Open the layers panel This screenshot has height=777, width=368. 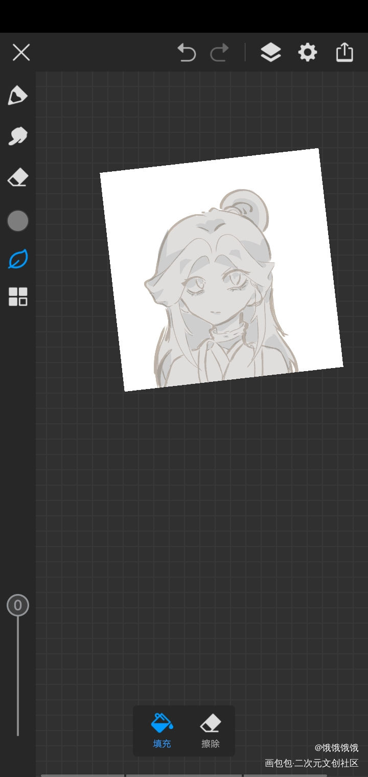[270, 52]
